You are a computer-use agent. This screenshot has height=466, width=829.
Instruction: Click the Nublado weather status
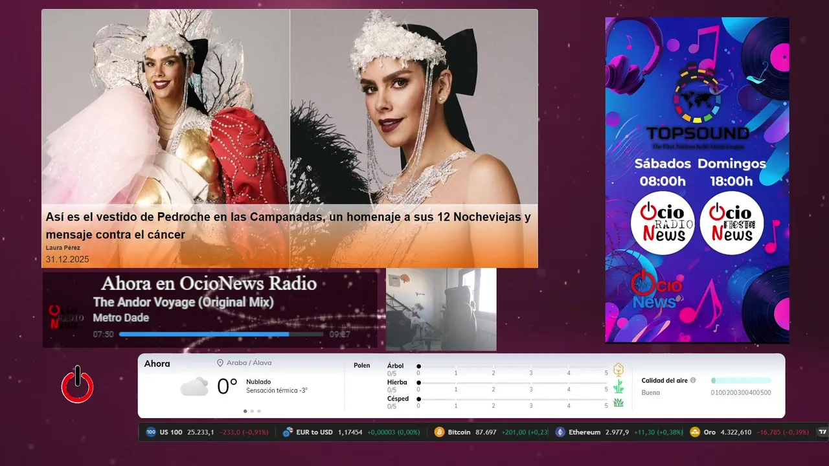click(258, 382)
